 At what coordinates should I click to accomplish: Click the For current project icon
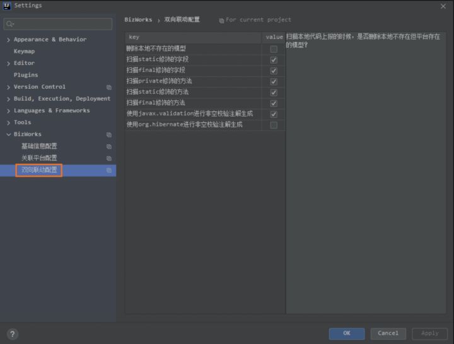(x=221, y=20)
